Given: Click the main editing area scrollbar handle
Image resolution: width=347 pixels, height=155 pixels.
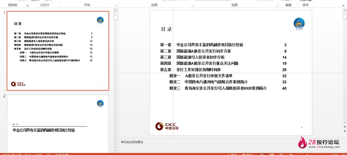Looking at the screenshot, I should [345, 17].
